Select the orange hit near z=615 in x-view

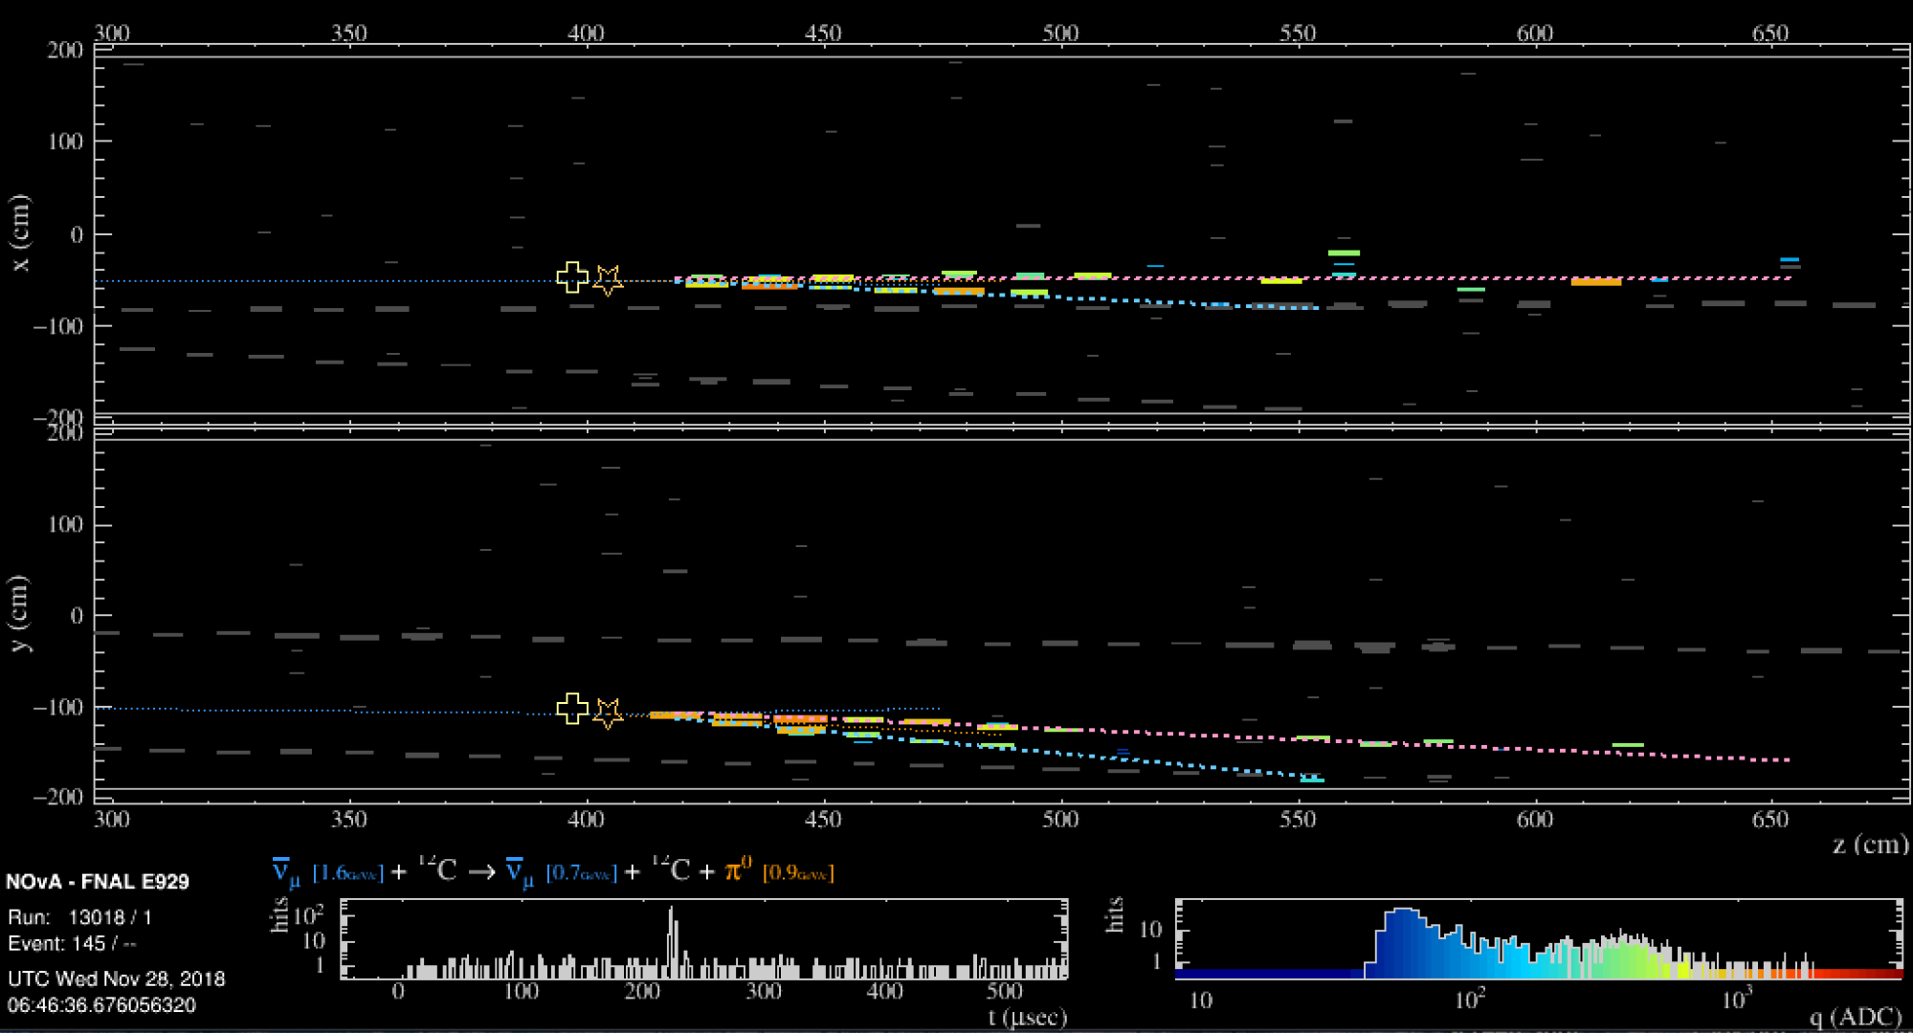point(1595,282)
